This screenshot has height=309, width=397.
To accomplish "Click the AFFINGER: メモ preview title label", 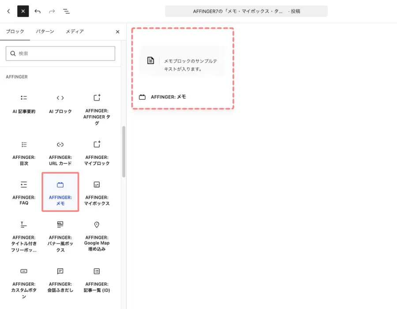I will (x=169, y=97).
